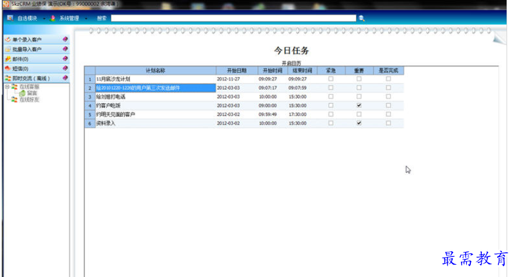Select 在线客服 in the tree

(x=29, y=87)
